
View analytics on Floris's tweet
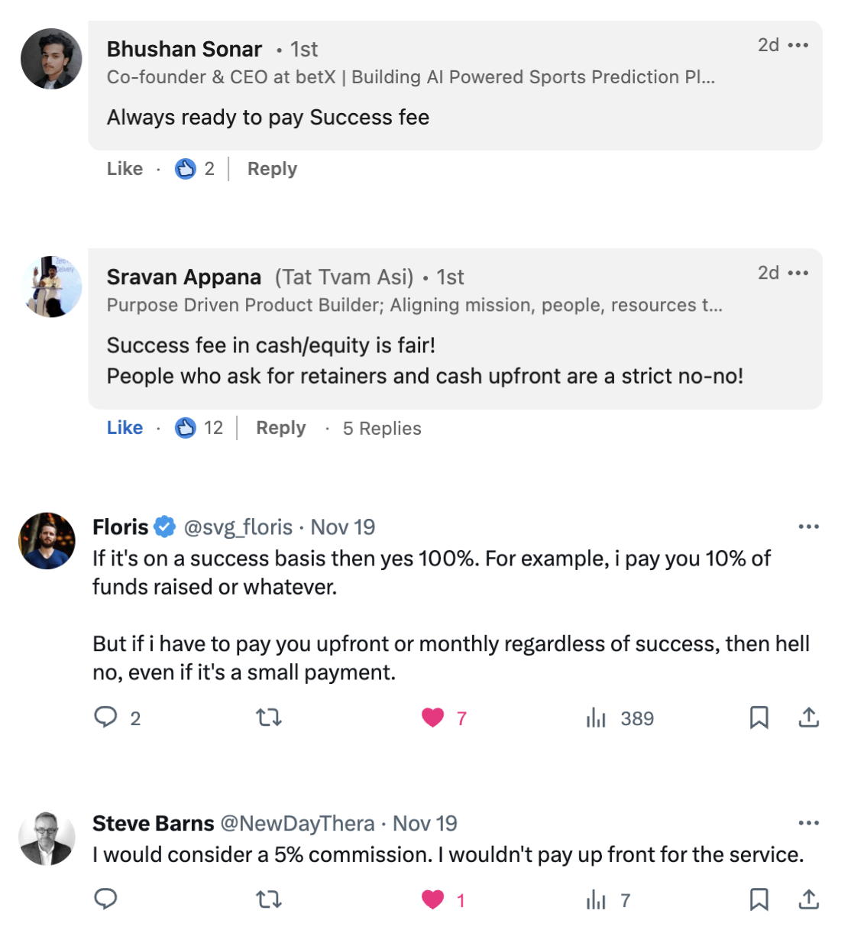[596, 718]
